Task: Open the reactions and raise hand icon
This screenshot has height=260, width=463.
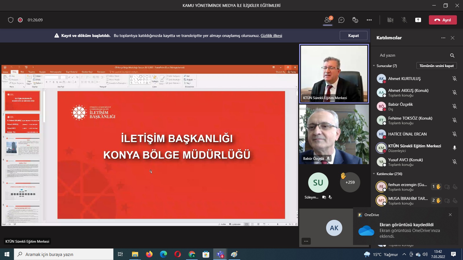Action: coord(355,20)
